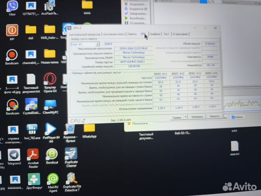
Task: Open the фото чб.jpg image file
Action: (12, 84)
